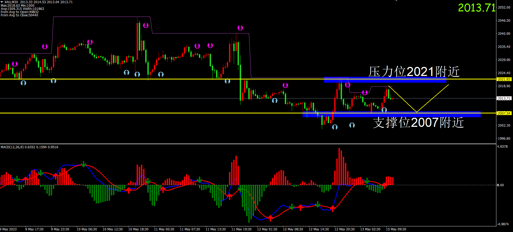The width and height of the screenshot is (513, 232).
Task: Select the 压力位2021附近 text label
Action: pyautogui.click(x=414, y=72)
